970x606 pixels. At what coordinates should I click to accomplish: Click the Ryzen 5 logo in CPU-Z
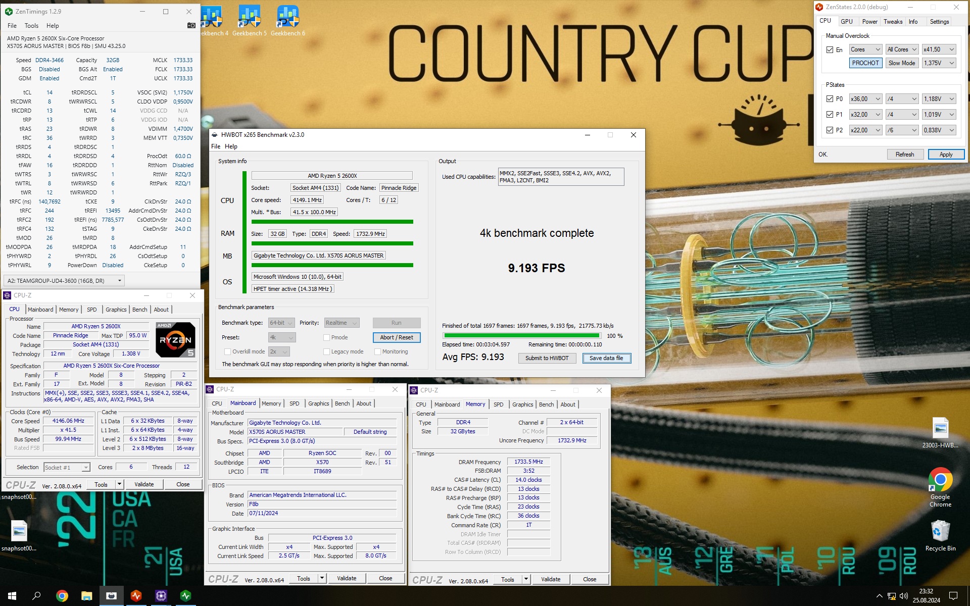pos(175,340)
